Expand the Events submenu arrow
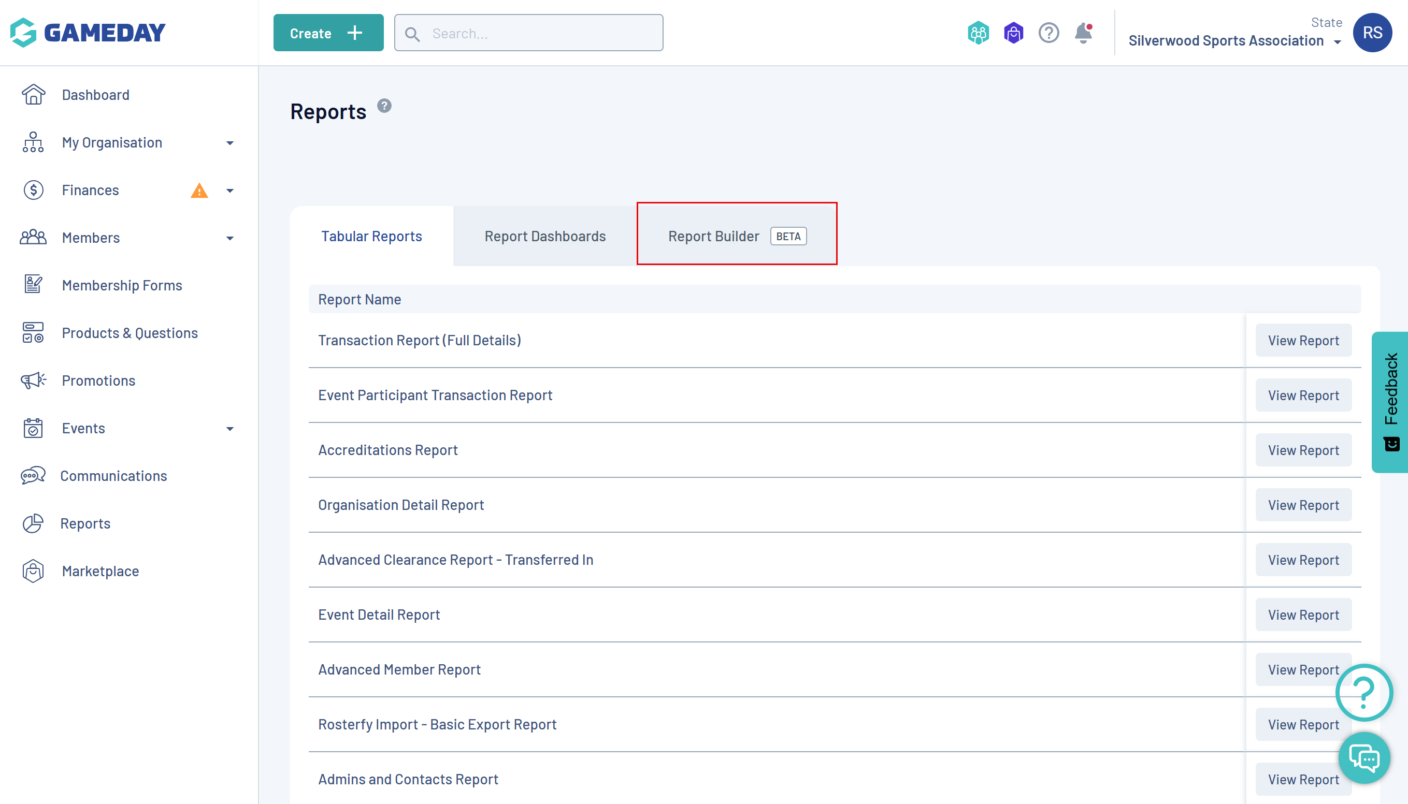Screen dimensions: 1408x804 (x=230, y=429)
